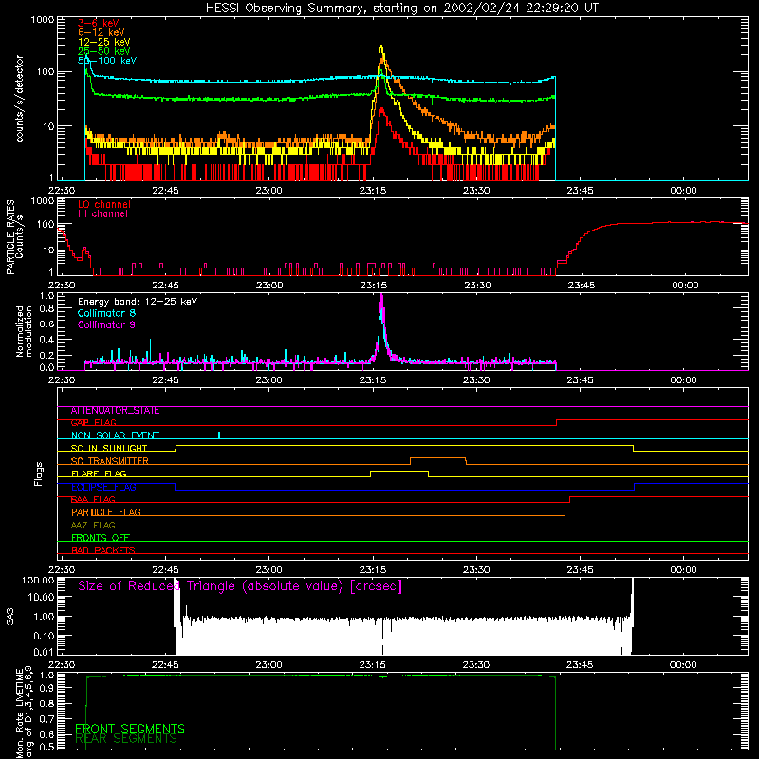The image size is (759, 759).
Task: Click the NON_SOLAR_EVENT tick mark
Action: [219, 435]
